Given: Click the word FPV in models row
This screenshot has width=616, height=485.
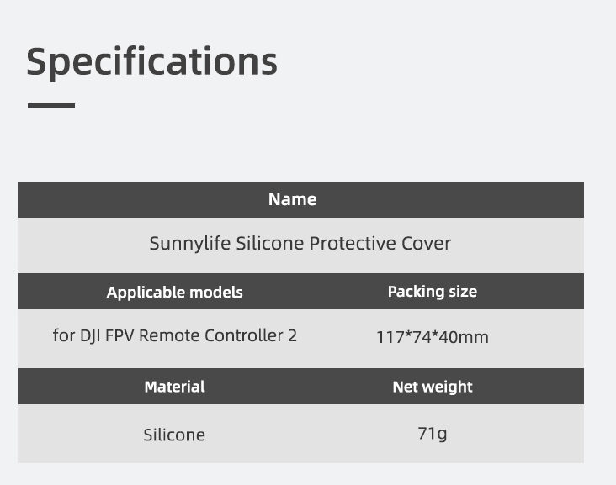Looking at the screenshot, I should (119, 335).
